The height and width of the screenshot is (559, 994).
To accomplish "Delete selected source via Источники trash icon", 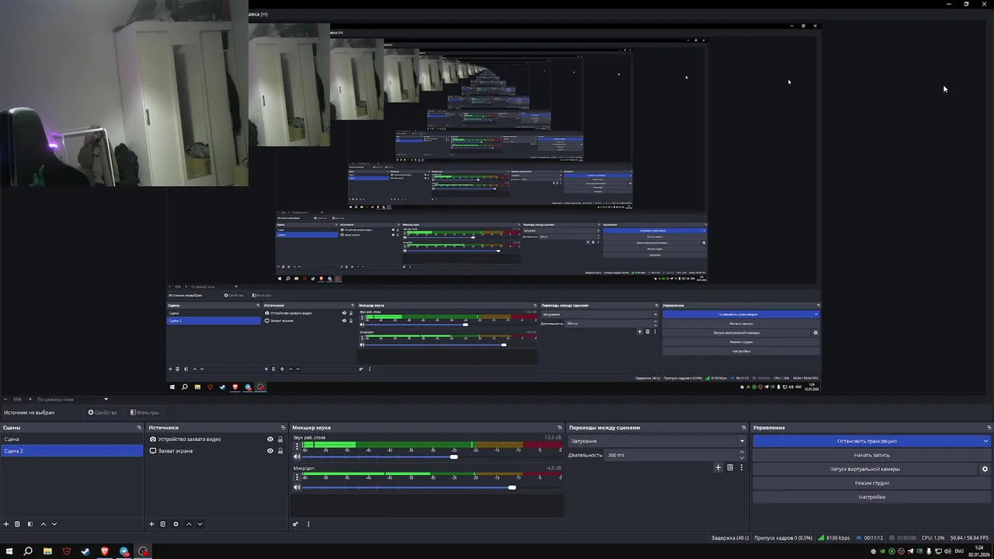I will coord(162,524).
